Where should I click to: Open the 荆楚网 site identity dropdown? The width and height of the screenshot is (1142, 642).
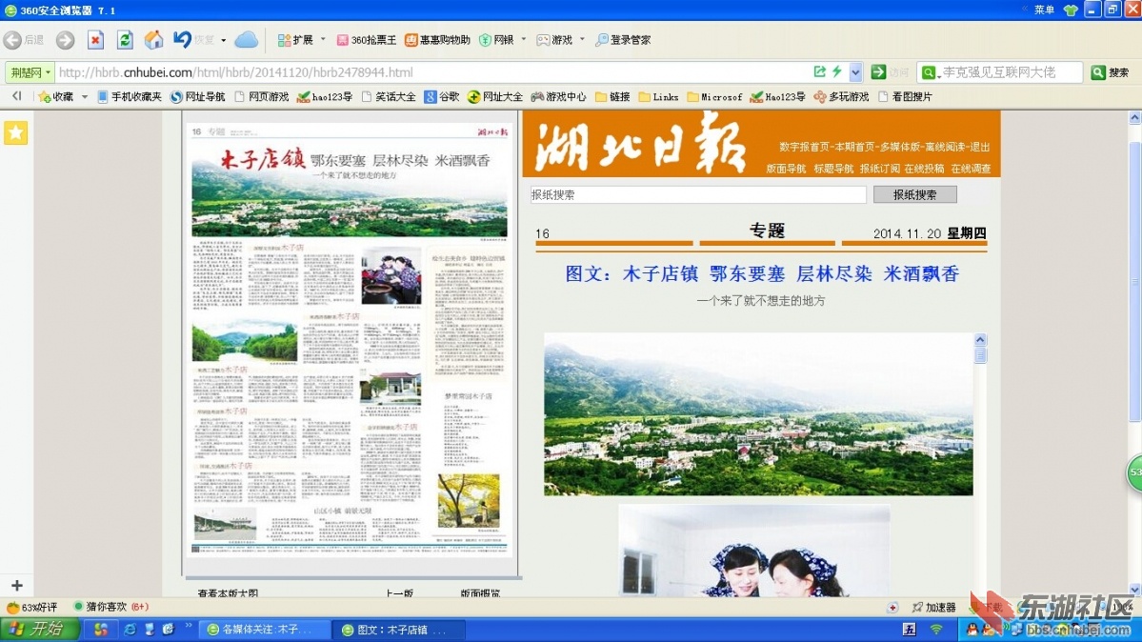(30, 72)
